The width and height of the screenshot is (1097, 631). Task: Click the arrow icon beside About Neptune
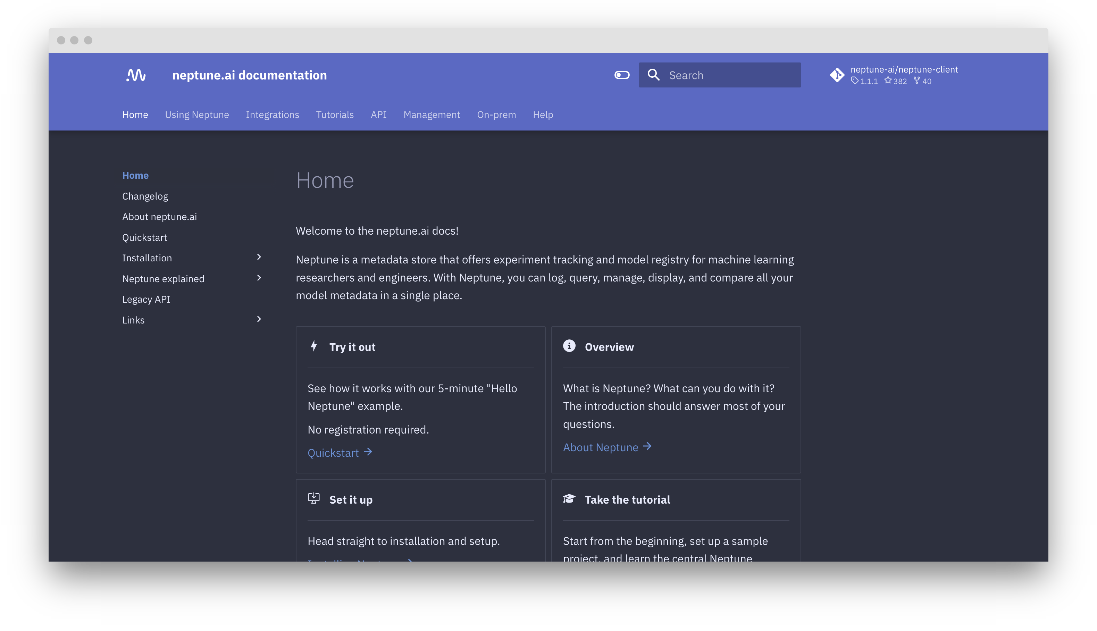647,446
